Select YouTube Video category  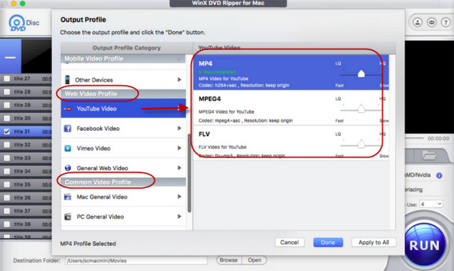point(123,108)
